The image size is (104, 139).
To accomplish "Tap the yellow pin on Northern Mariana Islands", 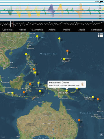I will point(64,59).
